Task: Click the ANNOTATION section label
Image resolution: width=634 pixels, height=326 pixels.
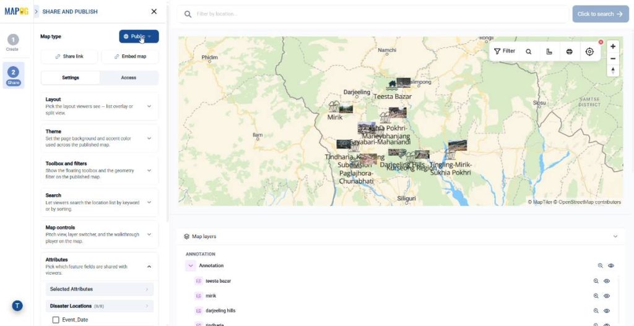Action: point(200,254)
